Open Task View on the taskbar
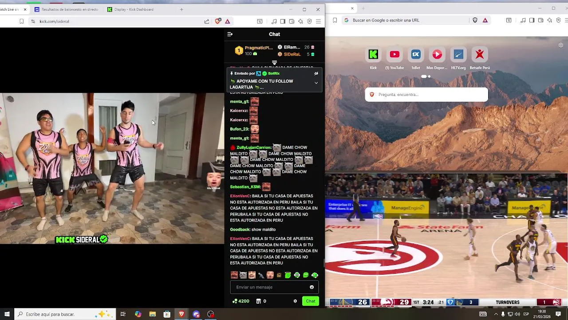 123,314
